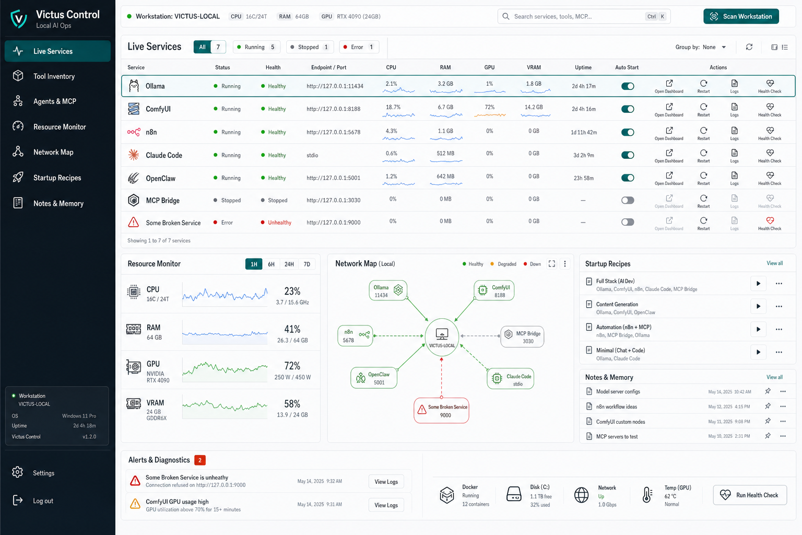Click the refresh services icon
802x535 pixels.
click(x=749, y=47)
